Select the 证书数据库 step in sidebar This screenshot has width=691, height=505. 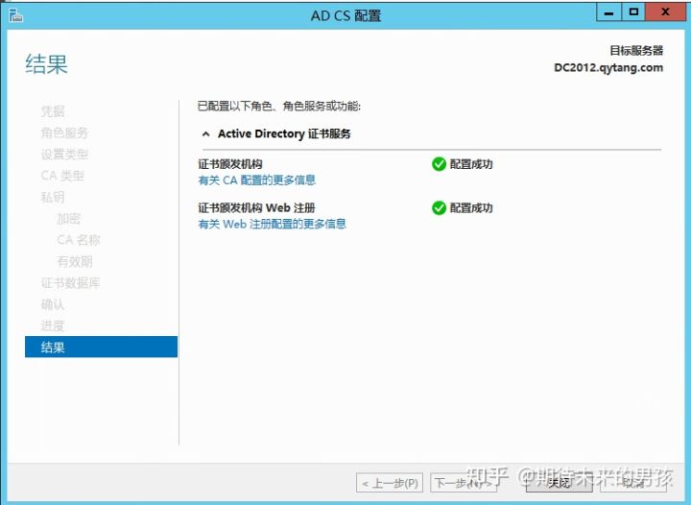[70, 283]
